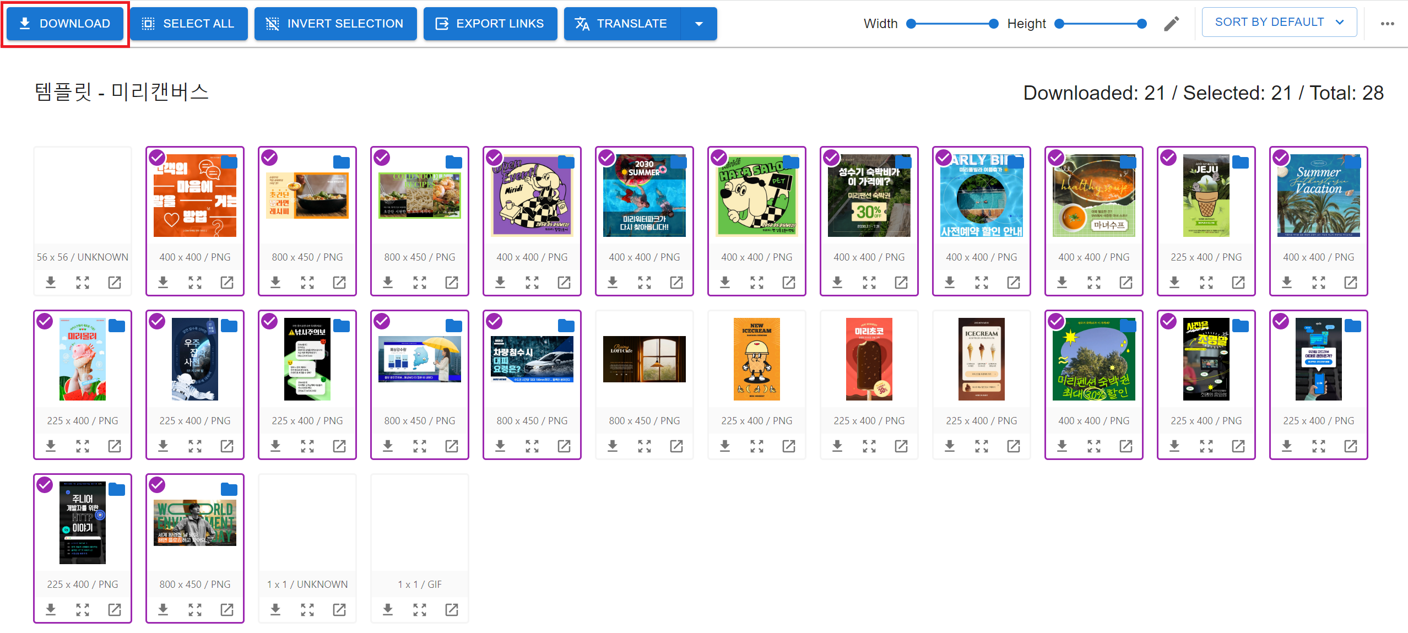
Task: Uncheck the Summer Vacation image checkmark
Action: tap(1281, 158)
